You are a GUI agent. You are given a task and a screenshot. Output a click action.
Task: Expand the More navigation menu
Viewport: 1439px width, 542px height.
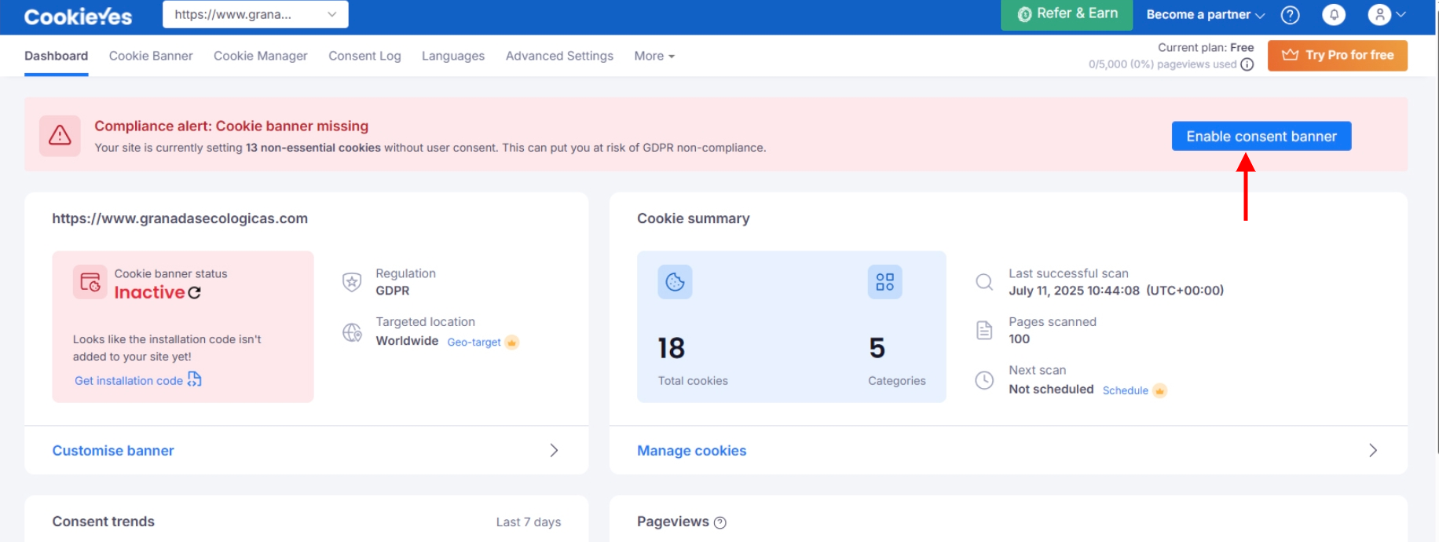654,56
